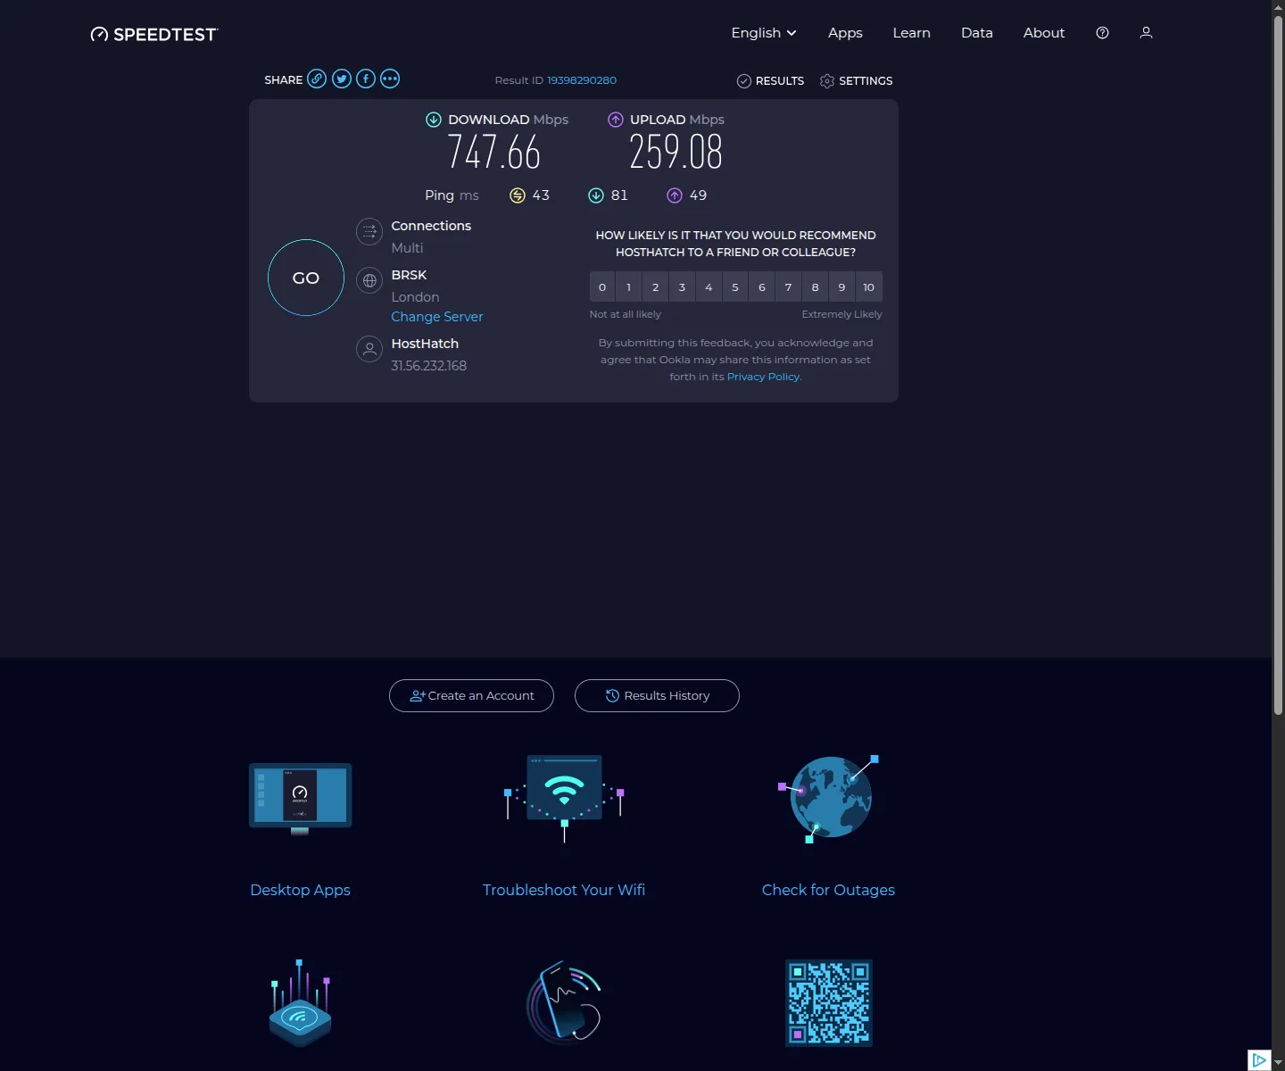Screen dimensions: 1285x1071
Task: Open result ID 19398290280 link
Action: click(x=582, y=80)
